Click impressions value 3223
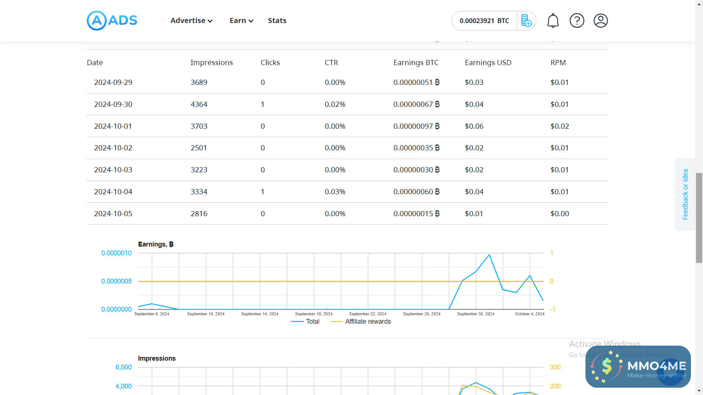The image size is (703, 395). click(x=199, y=170)
